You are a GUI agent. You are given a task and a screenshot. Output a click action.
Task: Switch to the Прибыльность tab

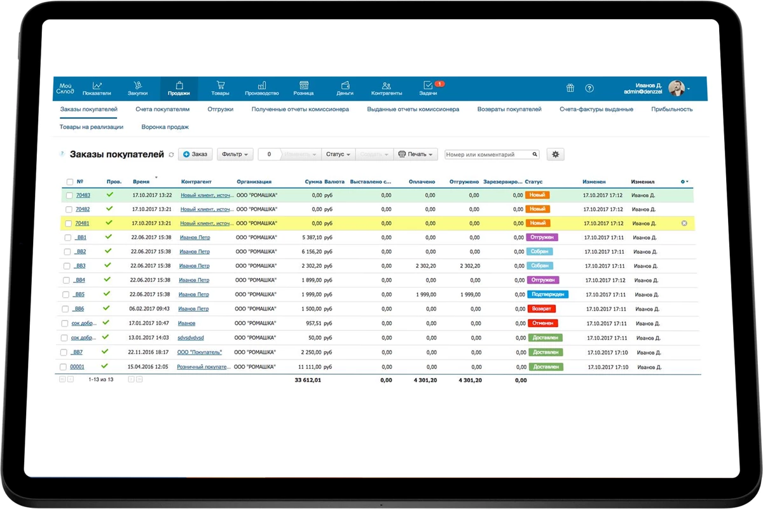pos(672,109)
